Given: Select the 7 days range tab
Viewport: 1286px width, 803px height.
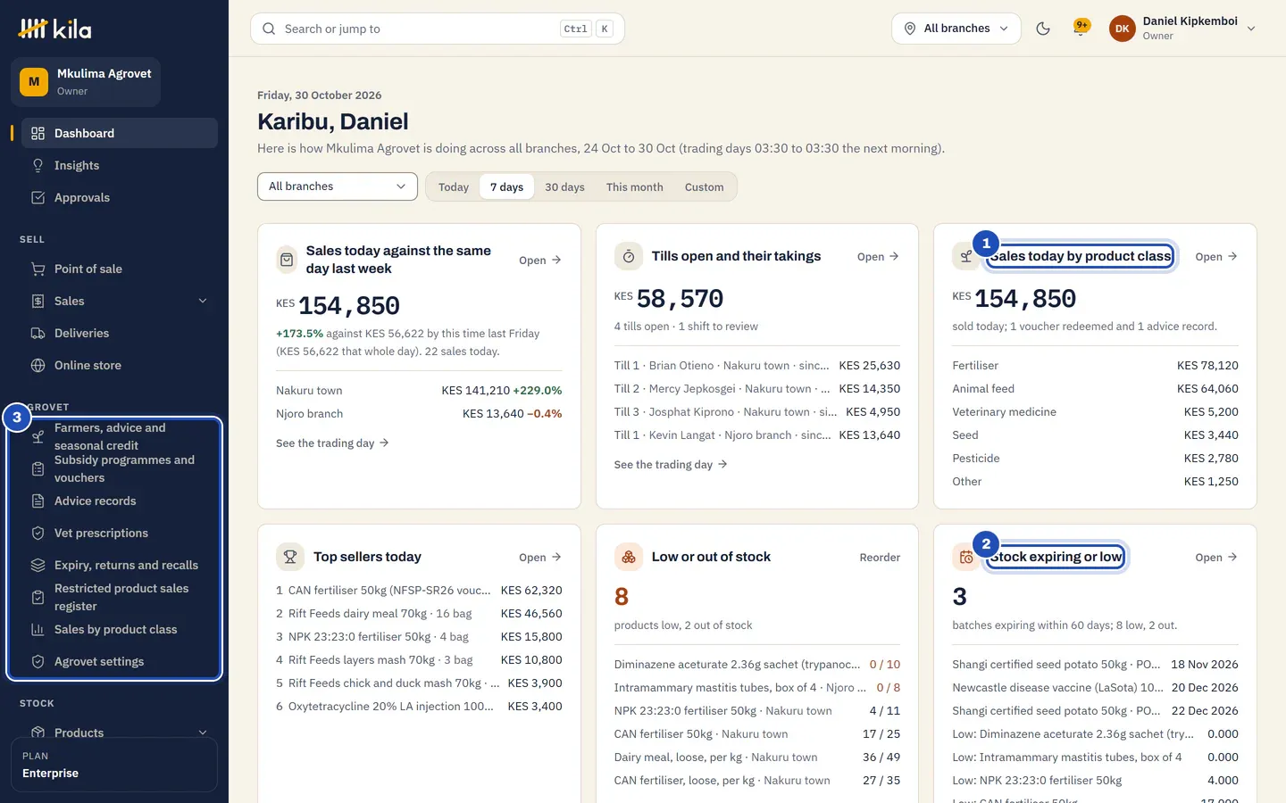Looking at the screenshot, I should [506, 186].
